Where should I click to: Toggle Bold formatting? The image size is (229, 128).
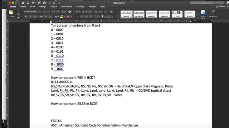[x=26, y=17]
